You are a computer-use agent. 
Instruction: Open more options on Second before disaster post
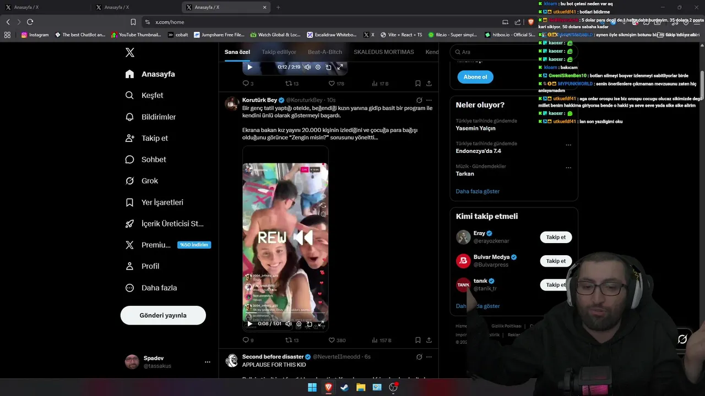[429, 356]
